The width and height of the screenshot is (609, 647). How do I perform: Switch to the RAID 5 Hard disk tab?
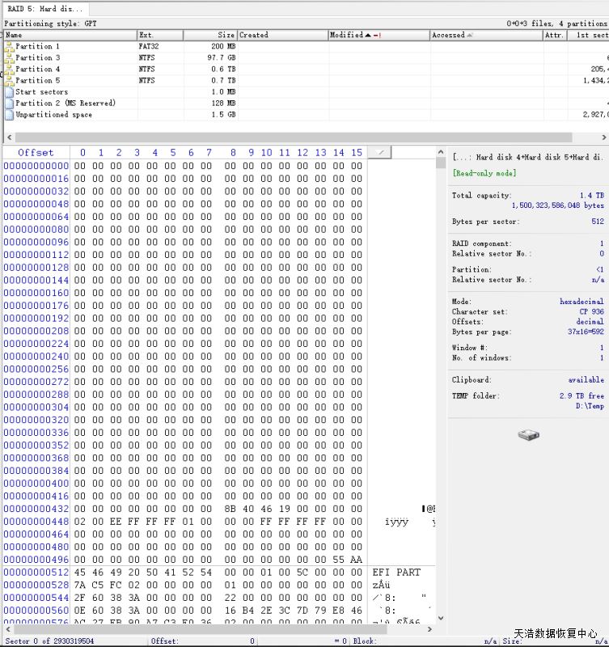tap(44, 9)
